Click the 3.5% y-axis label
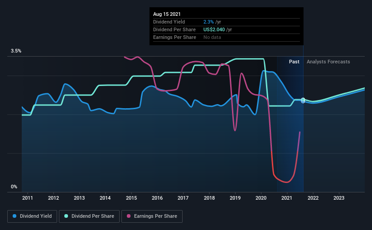The height and width of the screenshot is (230, 372). point(16,51)
